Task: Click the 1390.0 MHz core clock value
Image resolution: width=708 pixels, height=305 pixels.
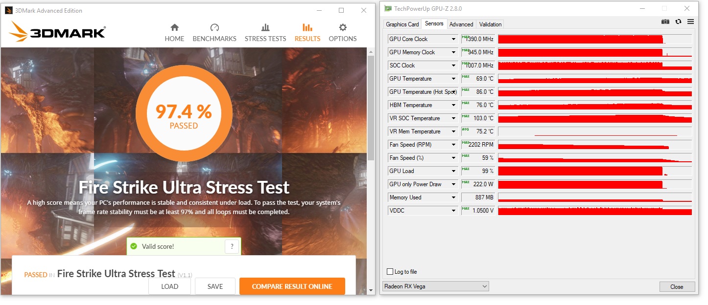Action: (478, 39)
